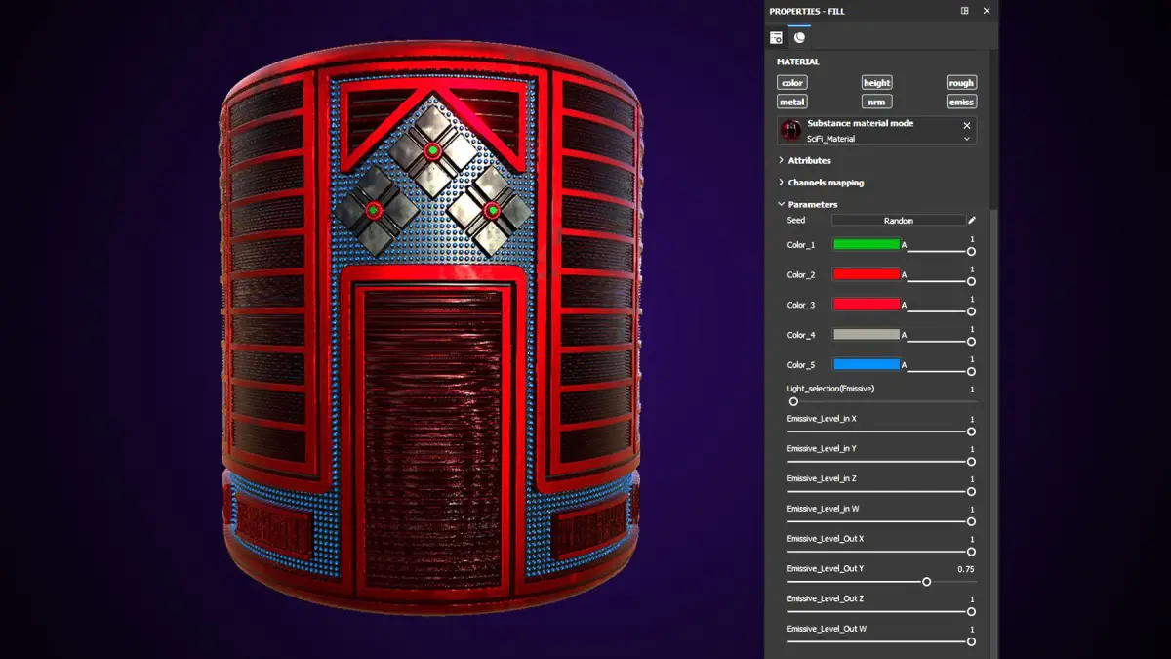
Task: Click the fill projection settings tab icon
Action: coord(776,37)
